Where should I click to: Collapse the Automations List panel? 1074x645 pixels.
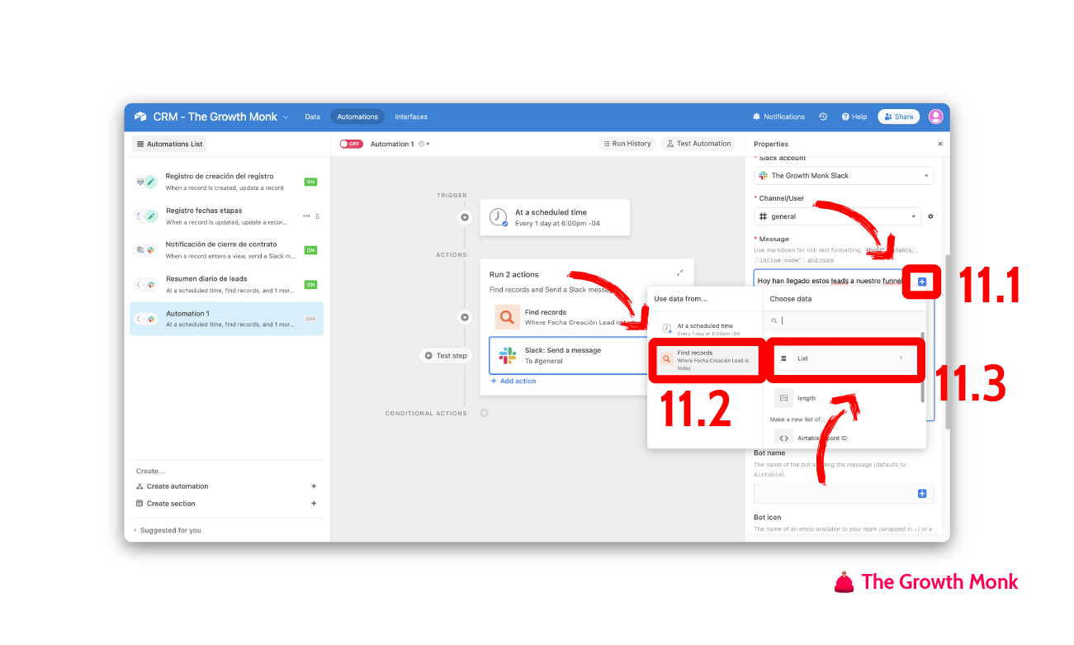pos(169,144)
